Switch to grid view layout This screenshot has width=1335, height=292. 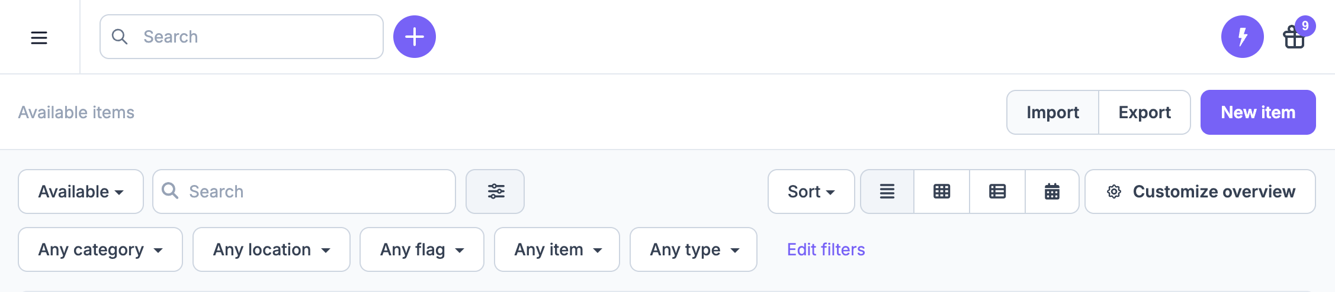point(942,192)
